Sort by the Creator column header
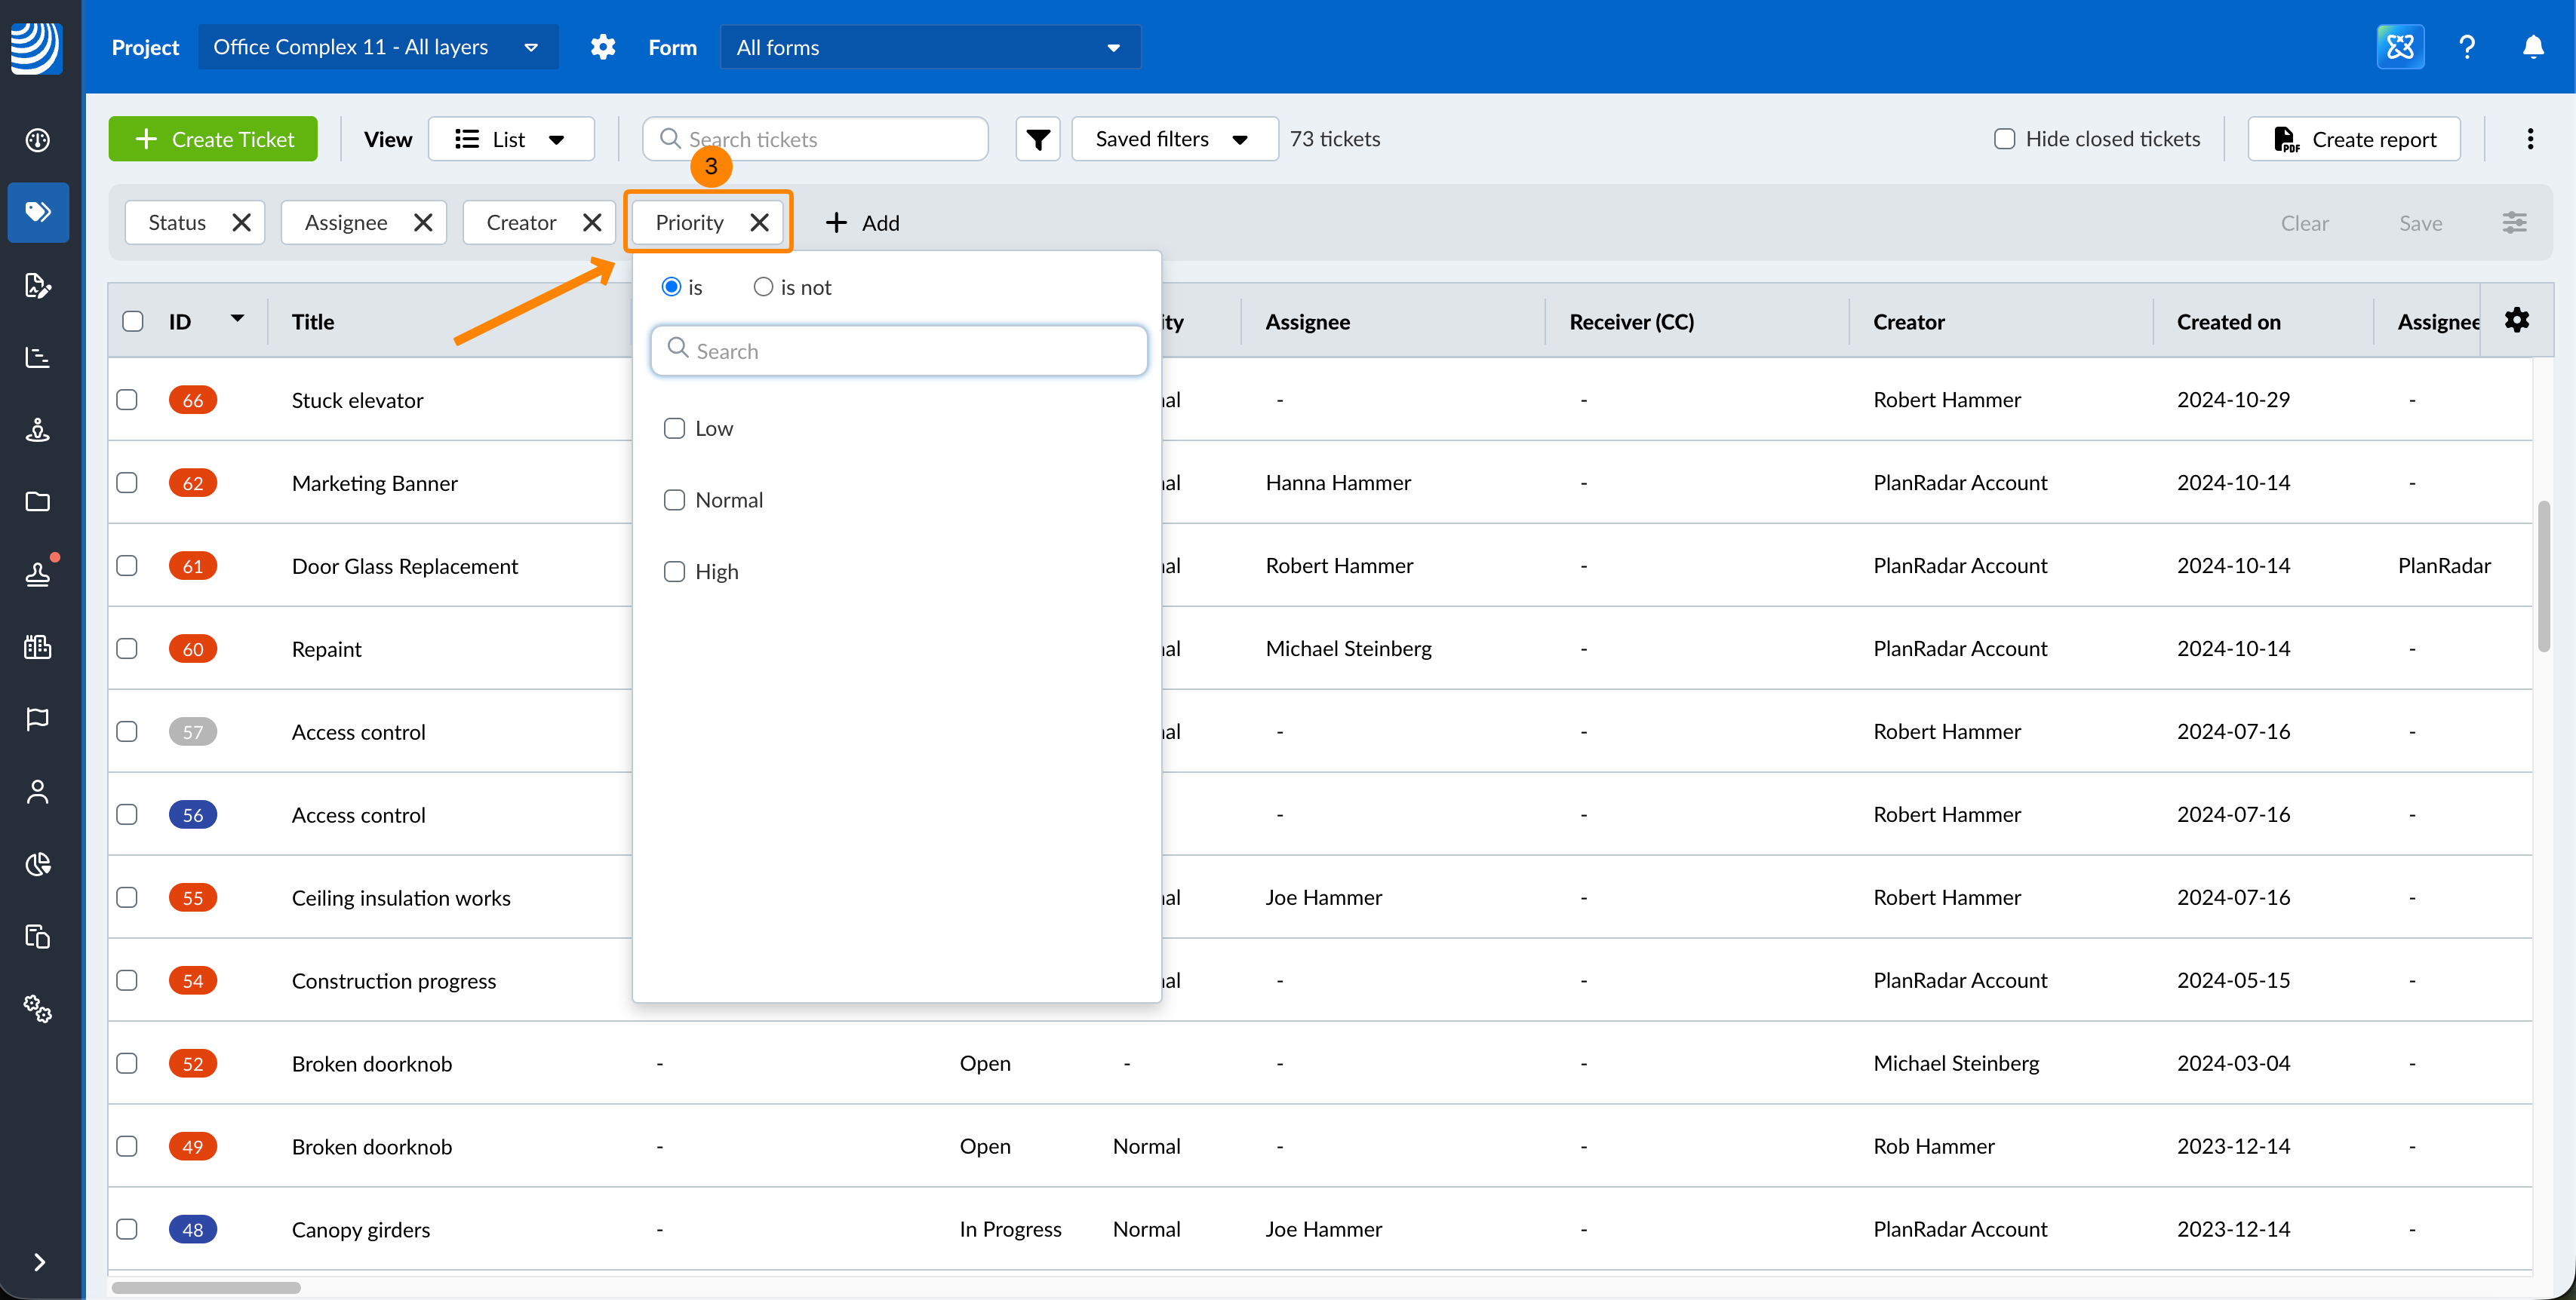Image resolution: width=2576 pixels, height=1300 pixels. (x=1908, y=322)
